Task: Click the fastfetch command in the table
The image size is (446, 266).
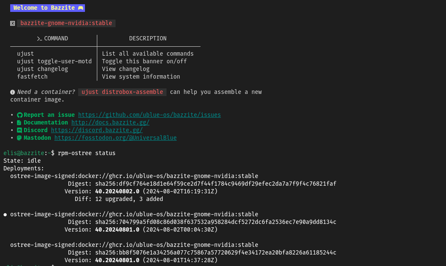Action: [x=32, y=77]
